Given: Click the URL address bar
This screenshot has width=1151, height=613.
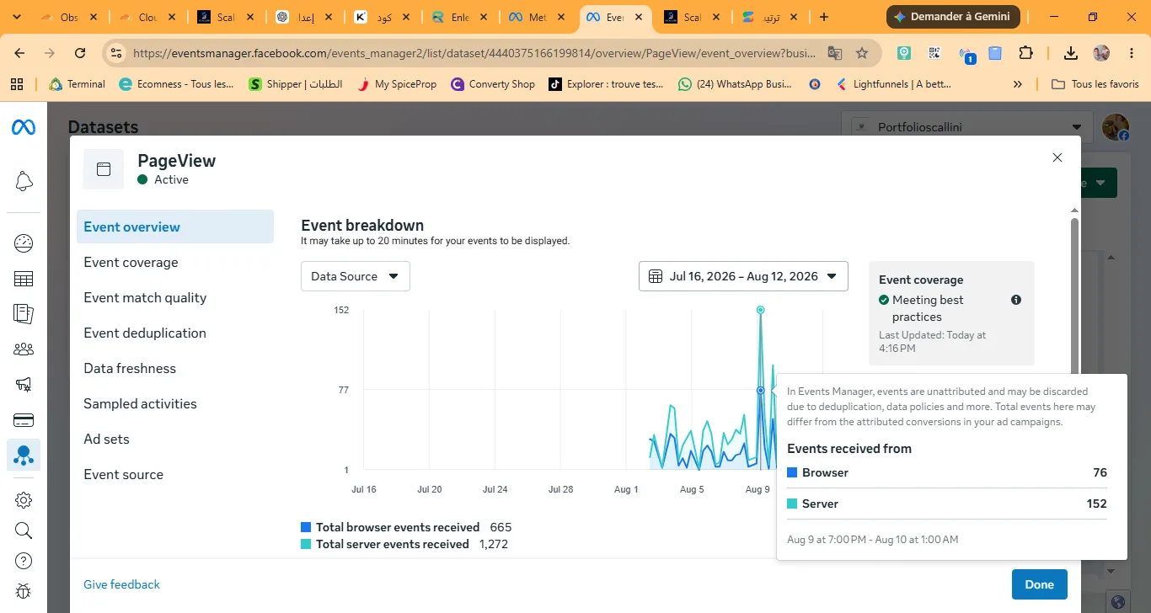Looking at the screenshot, I should (x=474, y=53).
